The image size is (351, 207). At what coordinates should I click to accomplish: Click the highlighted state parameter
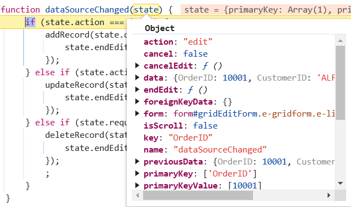146,10
